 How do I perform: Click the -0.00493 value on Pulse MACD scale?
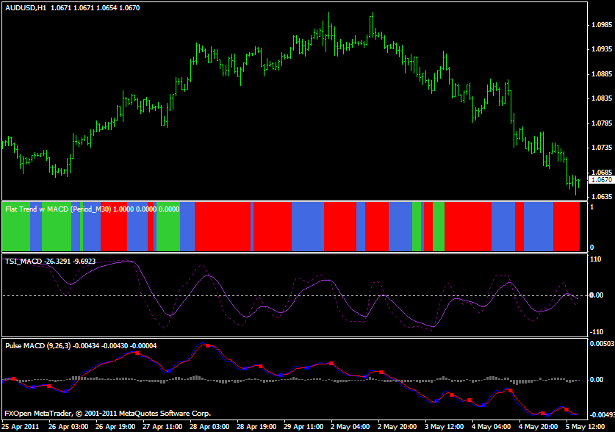point(602,415)
